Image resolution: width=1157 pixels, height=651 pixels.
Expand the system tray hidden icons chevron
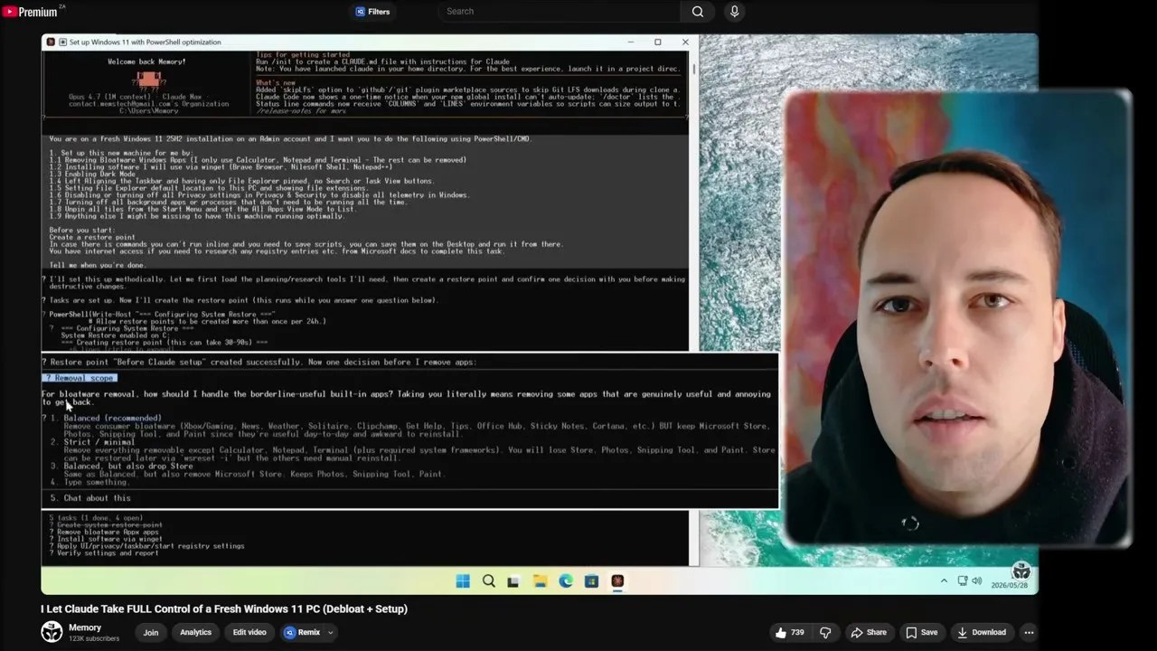click(944, 580)
